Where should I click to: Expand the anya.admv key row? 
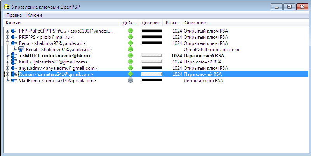[x=7, y=68]
